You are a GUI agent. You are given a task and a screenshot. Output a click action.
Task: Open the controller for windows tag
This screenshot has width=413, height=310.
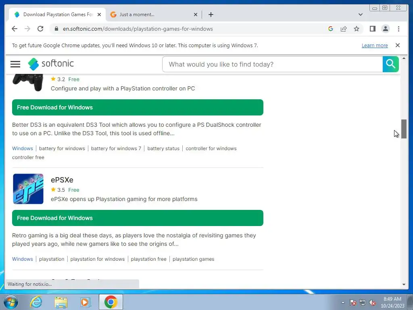point(211,149)
